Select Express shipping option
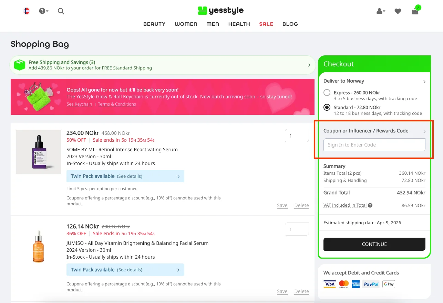 pyautogui.click(x=327, y=93)
